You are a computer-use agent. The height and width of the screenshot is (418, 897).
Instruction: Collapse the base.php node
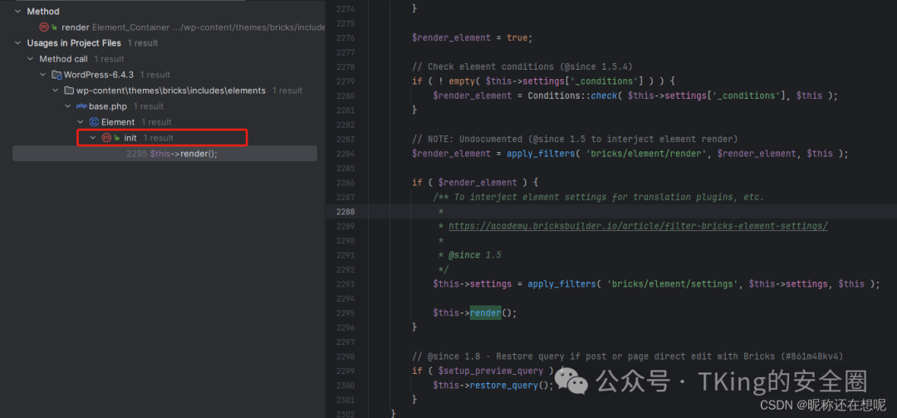68,106
